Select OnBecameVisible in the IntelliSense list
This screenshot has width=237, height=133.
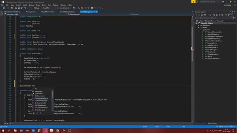click(40, 103)
